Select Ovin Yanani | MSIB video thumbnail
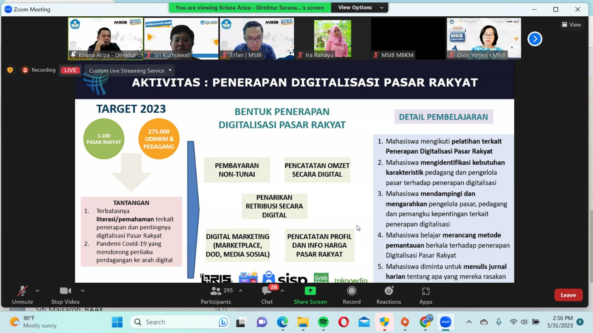Screen dimensions: 593x333 tap(484, 38)
